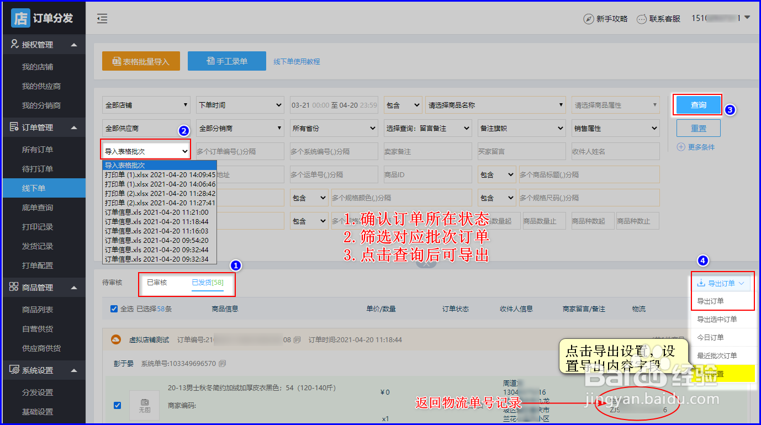Collapse the sidebar using the hamburger icon
This screenshot has height=425, width=761.
pyautogui.click(x=102, y=18)
